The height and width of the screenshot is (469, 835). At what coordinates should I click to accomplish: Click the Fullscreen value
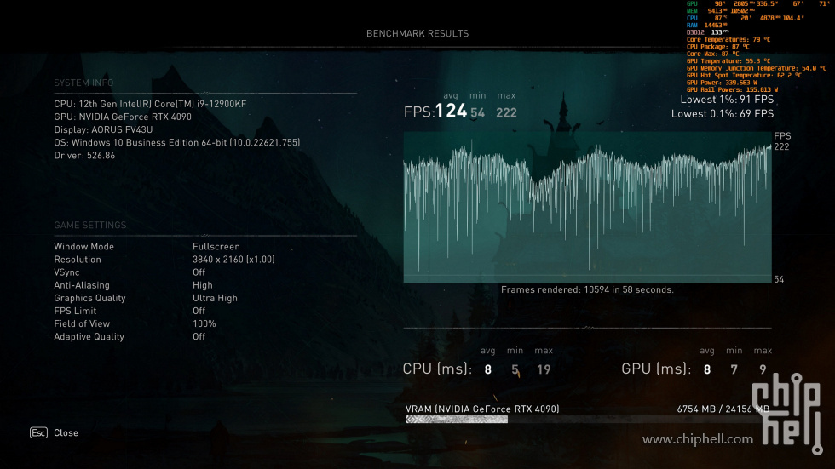coord(216,247)
